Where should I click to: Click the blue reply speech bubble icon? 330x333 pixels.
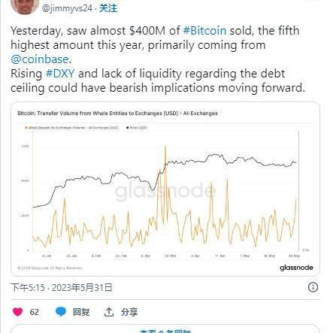point(61,312)
